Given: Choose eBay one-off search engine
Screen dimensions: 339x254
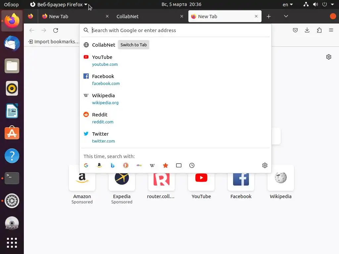Looking at the screenshot, I should [139, 165].
